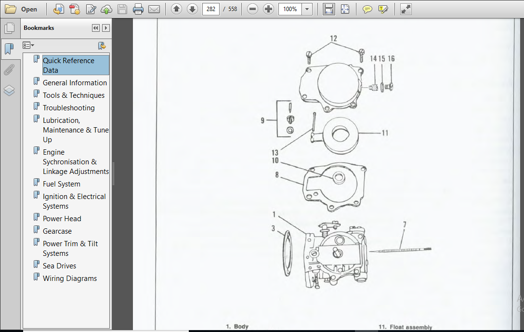Click the Save floppy disk icon

(x=122, y=9)
